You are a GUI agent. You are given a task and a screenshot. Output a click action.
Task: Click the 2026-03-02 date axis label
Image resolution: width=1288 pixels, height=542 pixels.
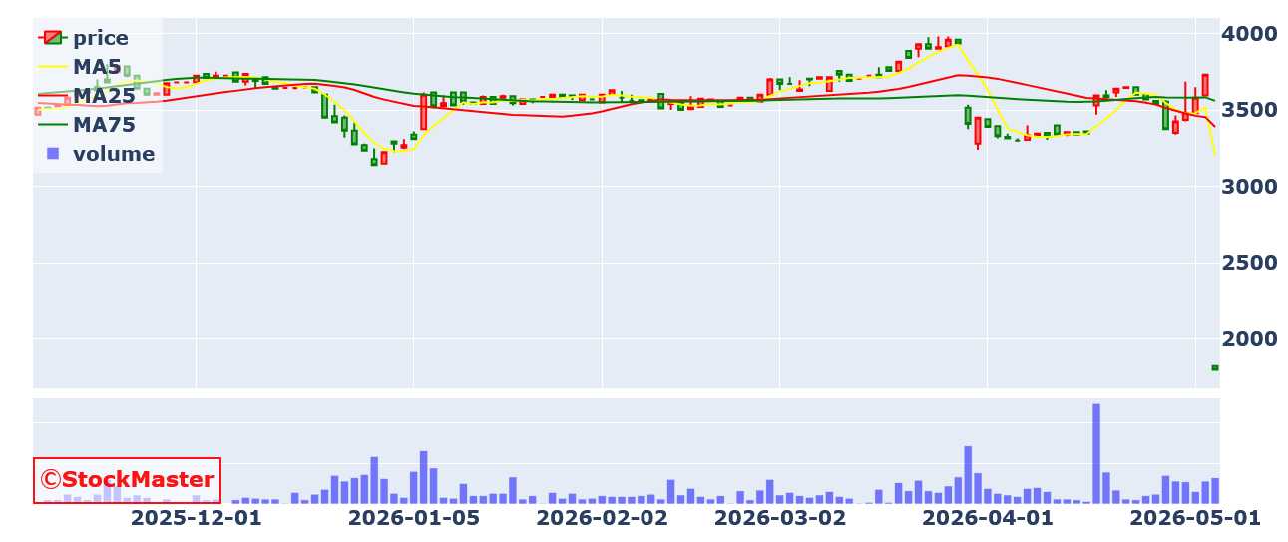(780, 518)
